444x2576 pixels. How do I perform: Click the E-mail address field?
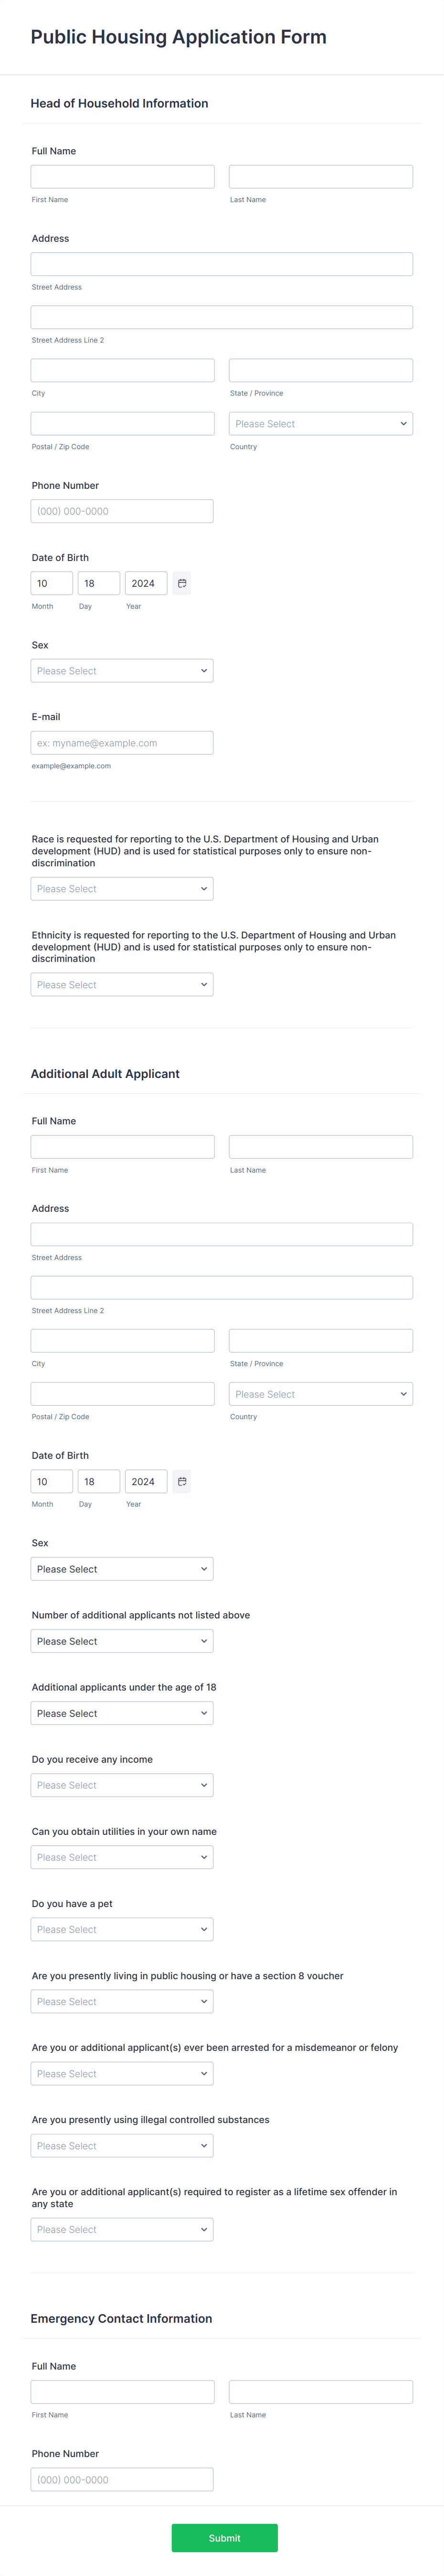pos(122,742)
